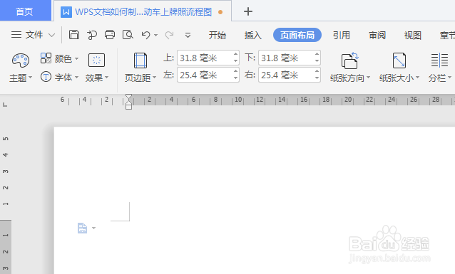Switch to the 开始 ribbon tab

[x=217, y=36]
